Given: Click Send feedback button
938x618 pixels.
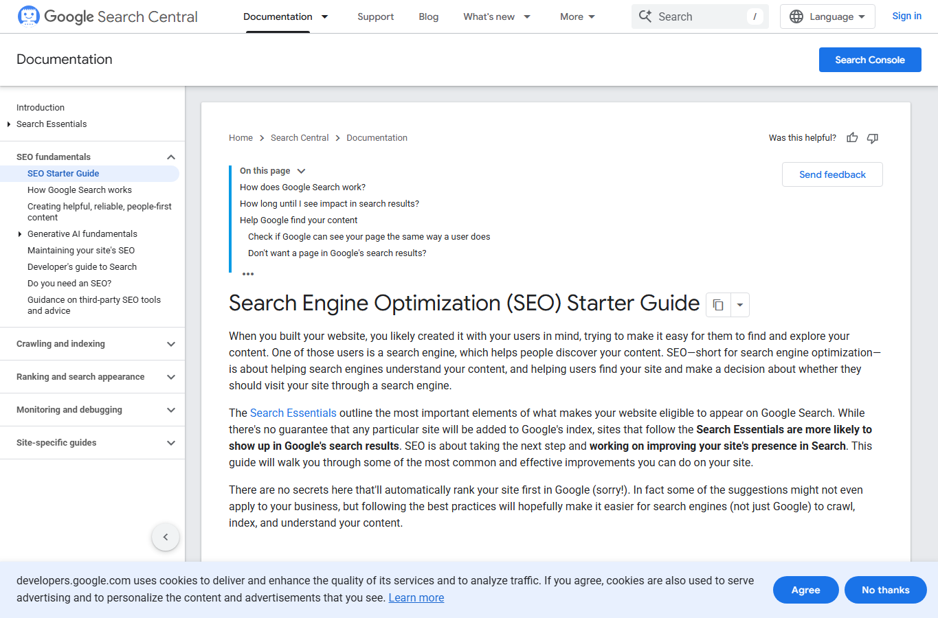Looking at the screenshot, I should point(832,174).
